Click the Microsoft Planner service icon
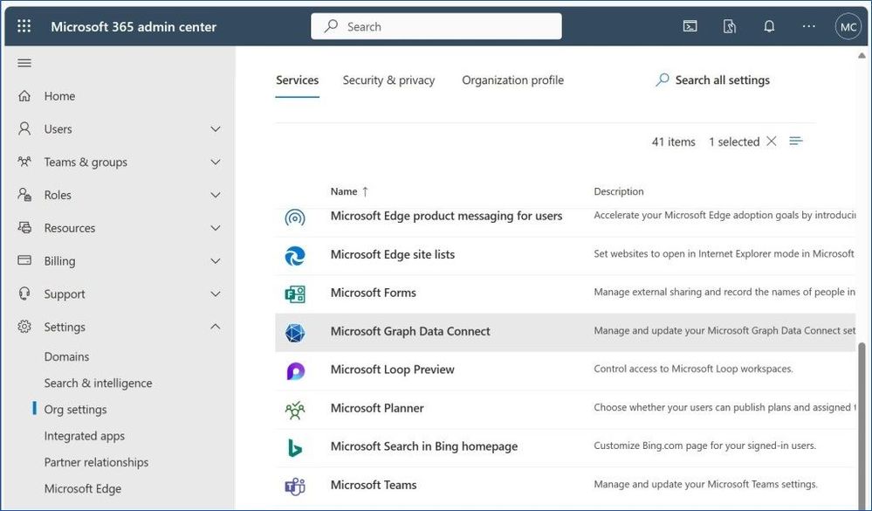This screenshot has width=872, height=511. 295,409
